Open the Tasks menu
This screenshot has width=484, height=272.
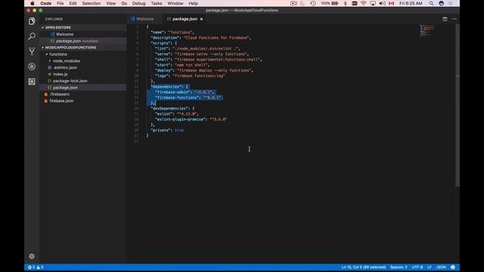click(157, 3)
